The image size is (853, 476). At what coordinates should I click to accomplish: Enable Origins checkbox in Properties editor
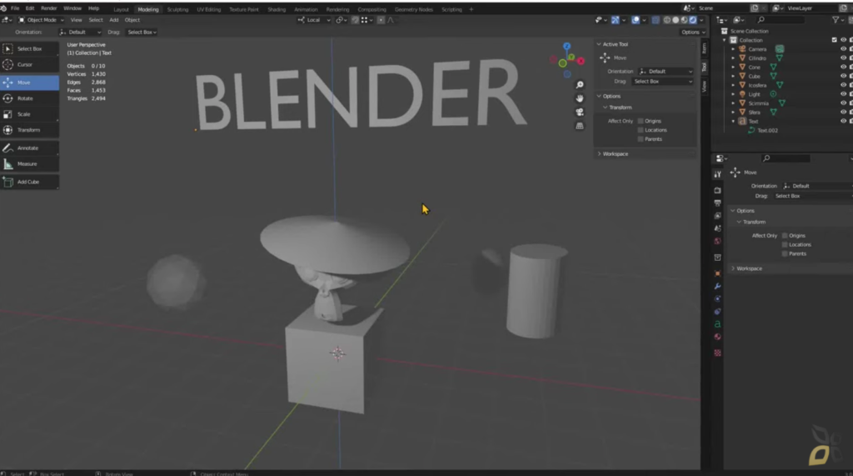(x=785, y=236)
